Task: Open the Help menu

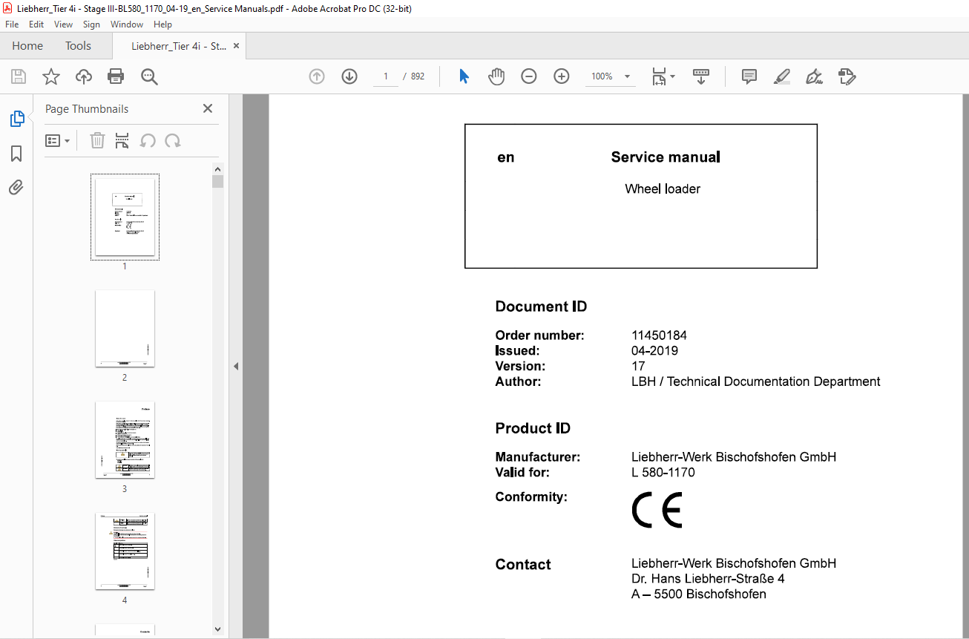Action: pos(162,24)
